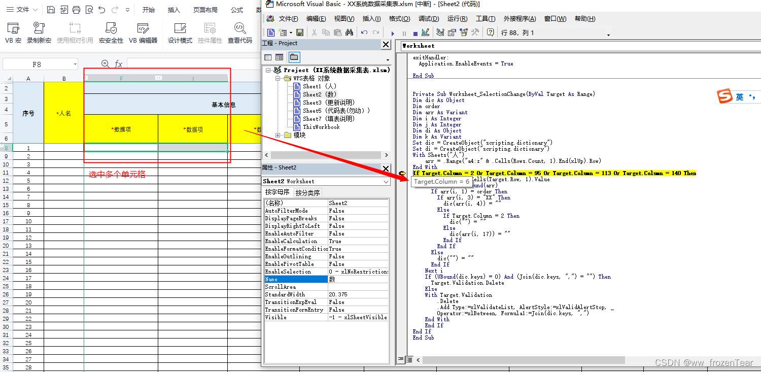Click WPS print preview icon
Viewport: 761px width, 372px height.
[89, 10]
